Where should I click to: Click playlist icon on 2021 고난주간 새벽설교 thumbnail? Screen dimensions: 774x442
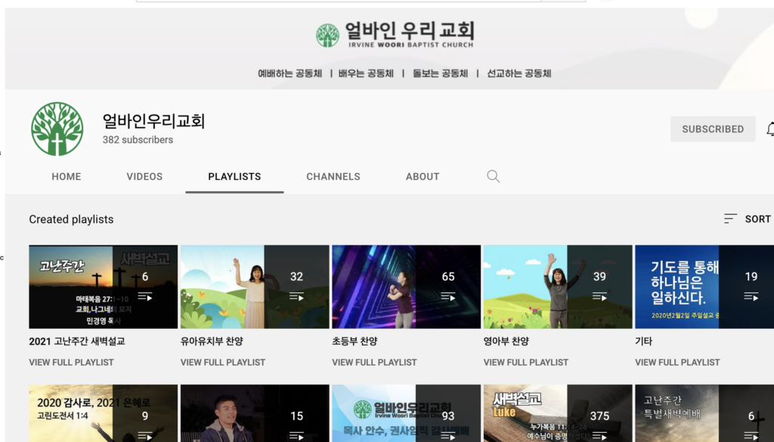click(145, 296)
